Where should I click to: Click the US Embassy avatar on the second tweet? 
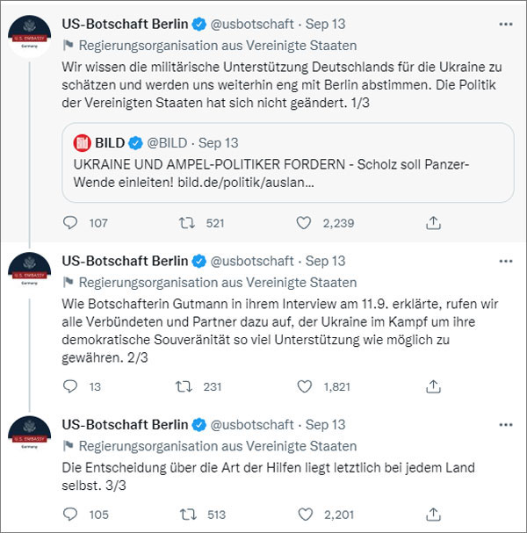tap(29, 270)
